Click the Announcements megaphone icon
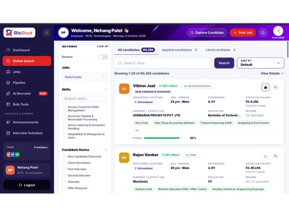The height and width of the screenshot is (217, 289). click(8, 122)
